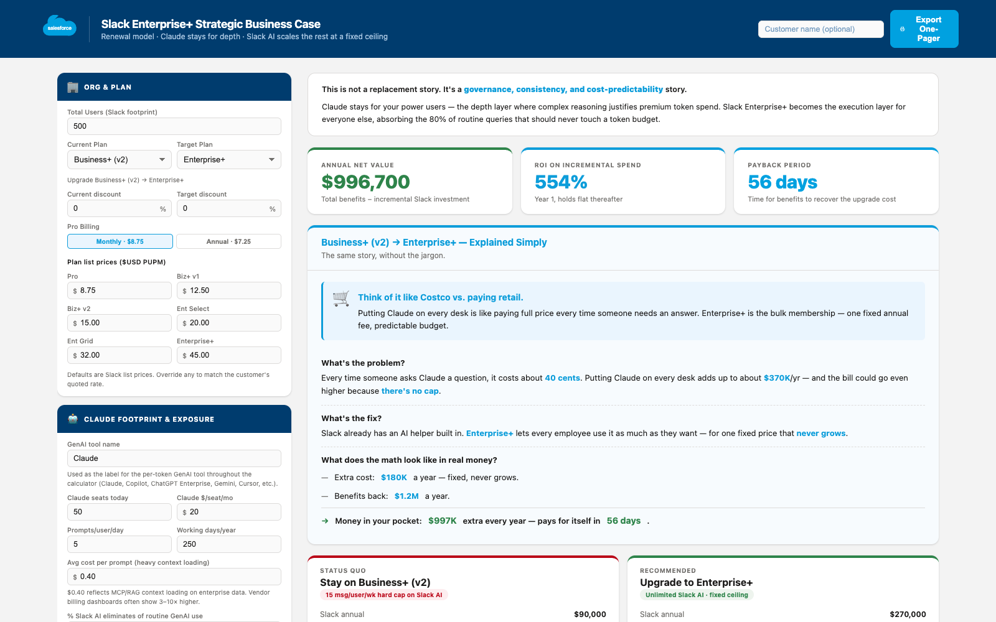Click the $996,700 Annual Net Value figure
Viewport: 996px width, 622px height.
point(365,182)
